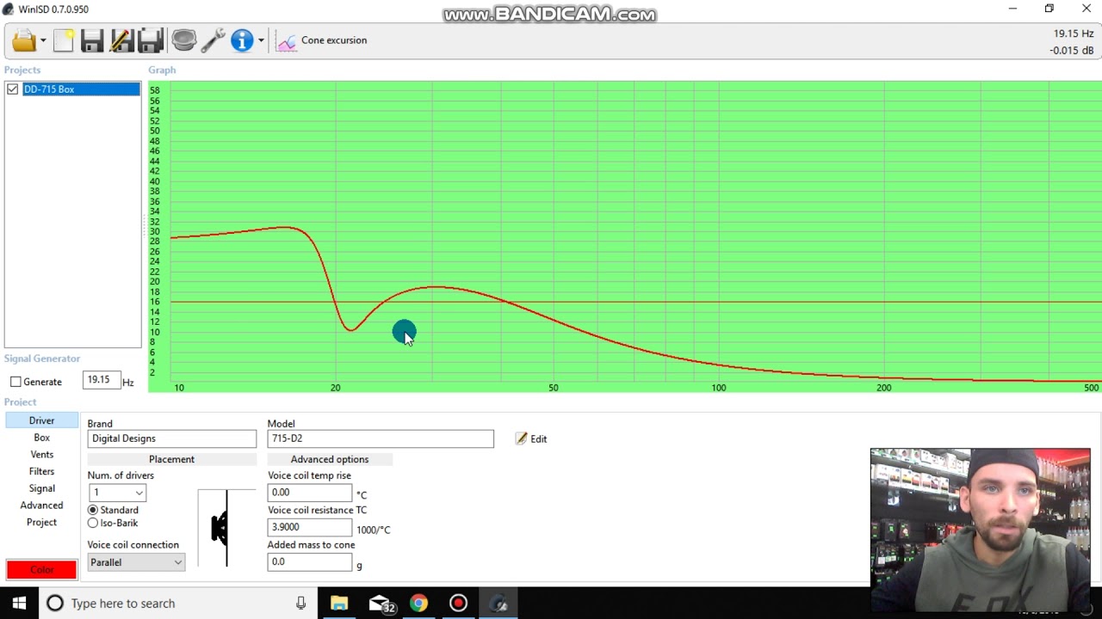Click the red cone excursion curve peak
This screenshot has width=1102, height=619.
[x=286, y=227]
